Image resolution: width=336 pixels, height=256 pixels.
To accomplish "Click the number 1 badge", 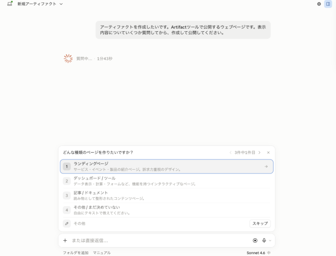I will [67, 166].
